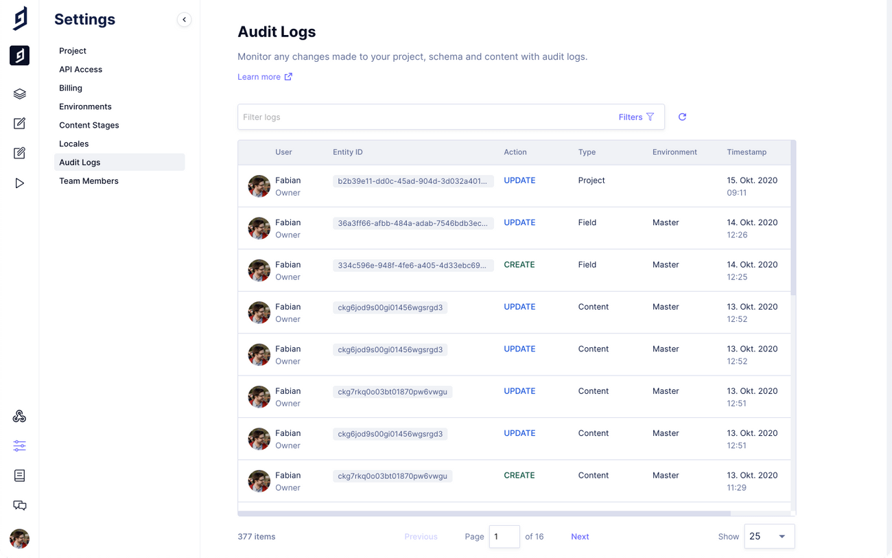Open Team Members settings page
The width and height of the screenshot is (892, 558).
pyautogui.click(x=89, y=181)
